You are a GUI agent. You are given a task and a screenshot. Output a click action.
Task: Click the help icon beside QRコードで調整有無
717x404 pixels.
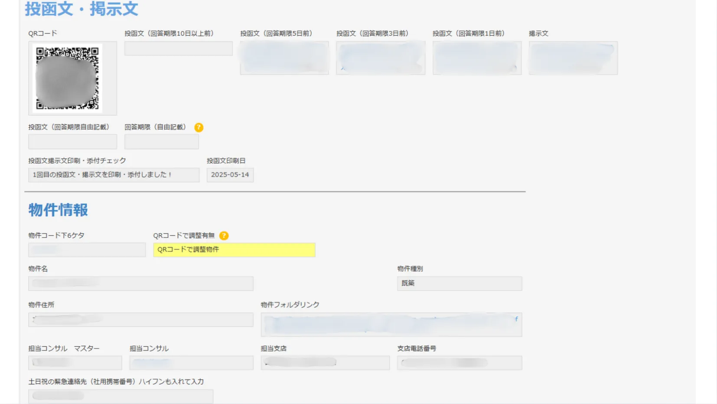224,236
